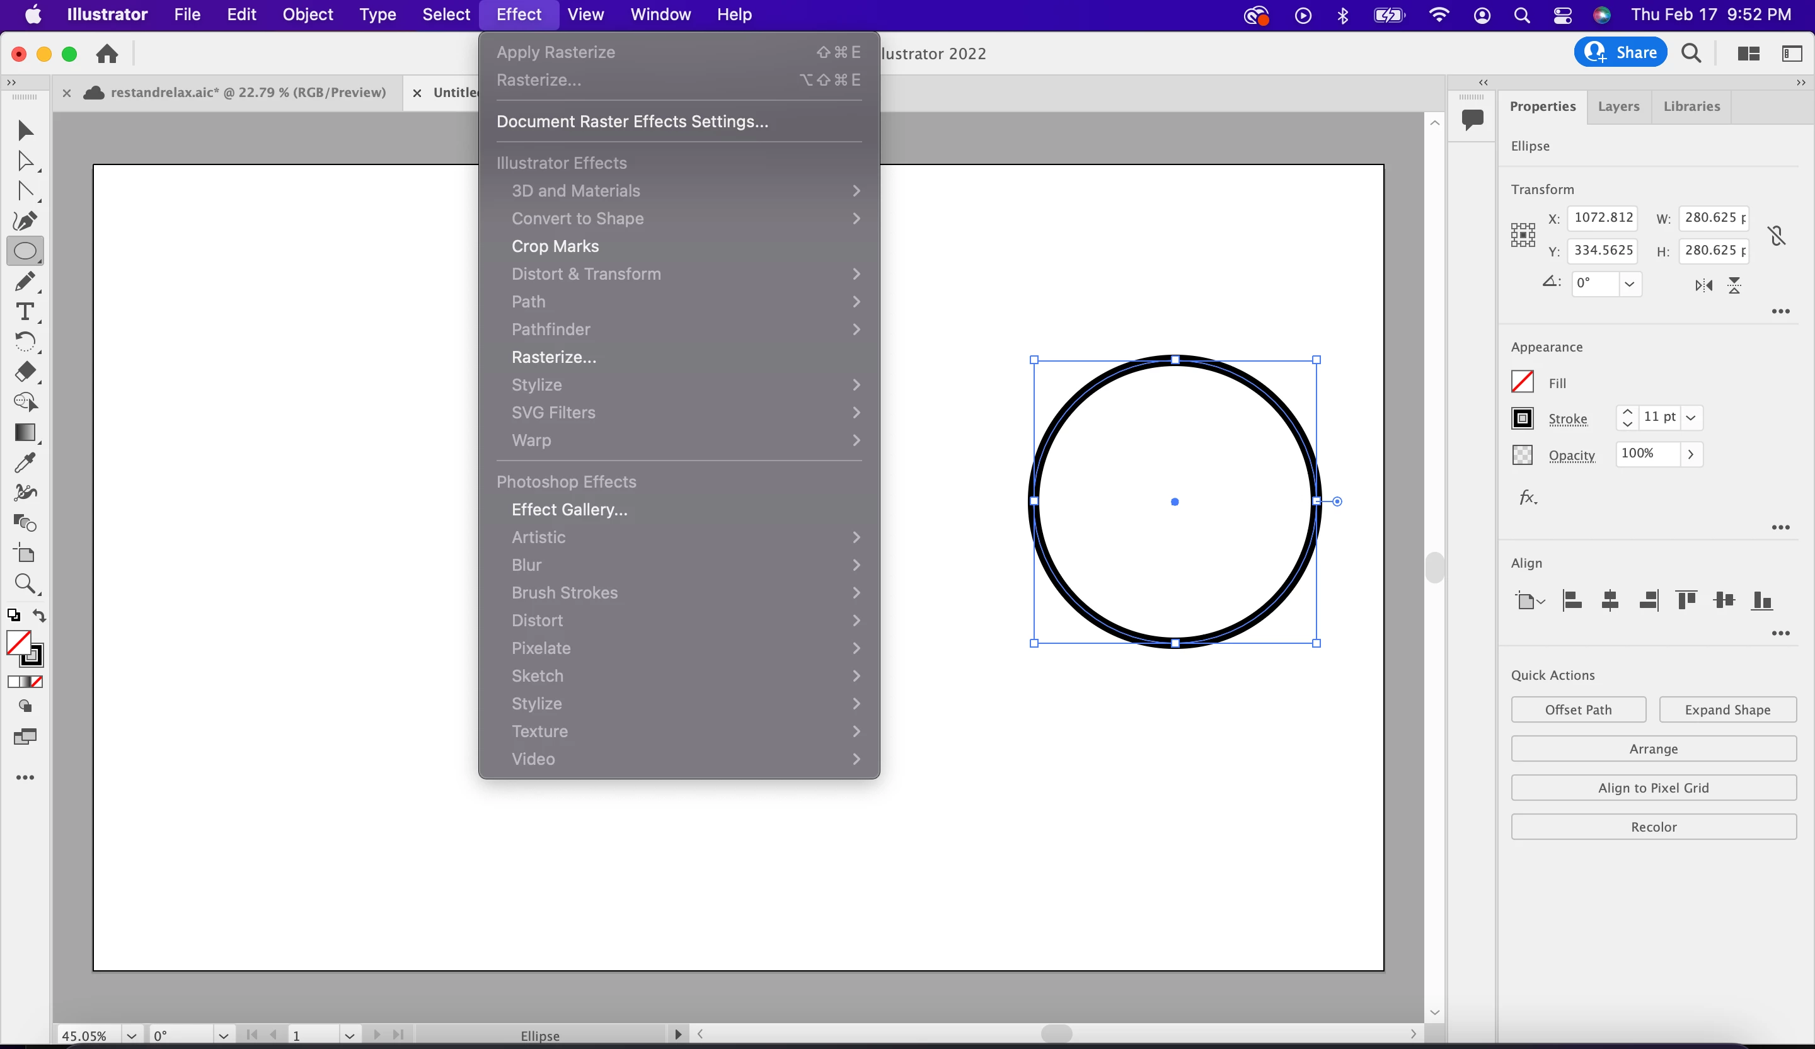This screenshot has height=1049, width=1815.
Task: Choose Crop Marks from Effect menu
Action: click(x=555, y=246)
